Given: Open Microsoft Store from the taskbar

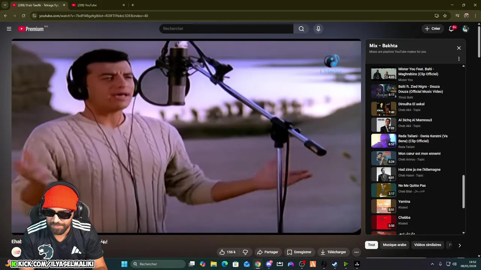Looking at the screenshot, I should click(236, 264).
